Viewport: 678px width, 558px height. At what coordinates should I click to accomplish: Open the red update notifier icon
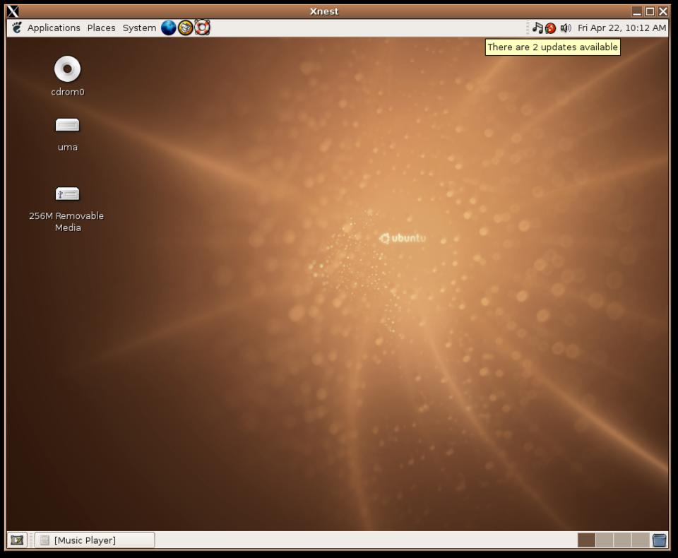(x=550, y=28)
